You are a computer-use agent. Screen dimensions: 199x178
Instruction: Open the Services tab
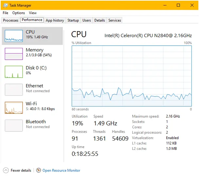pos(115,20)
